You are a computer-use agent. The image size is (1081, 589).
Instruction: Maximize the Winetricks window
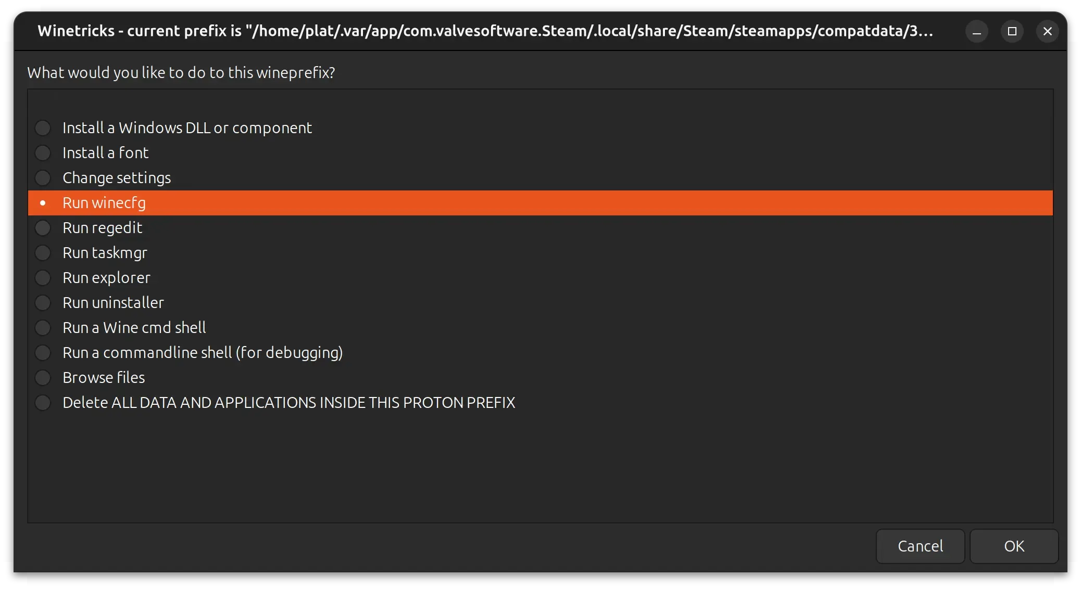(x=1012, y=32)
